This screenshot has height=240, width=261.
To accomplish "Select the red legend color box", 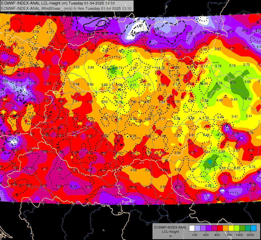I will pos(220,228).
